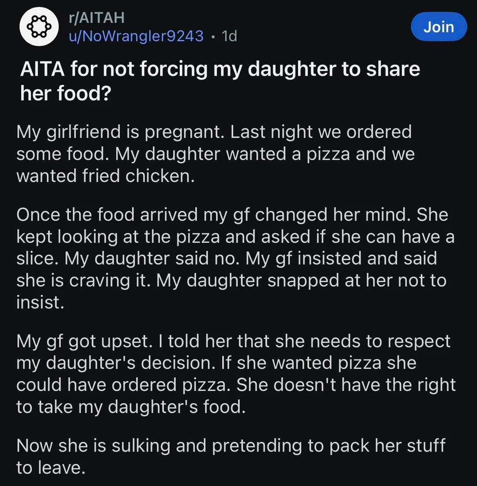Click the Join button
477x486 pixels.
pyautogui.click(x=439, y=27)
